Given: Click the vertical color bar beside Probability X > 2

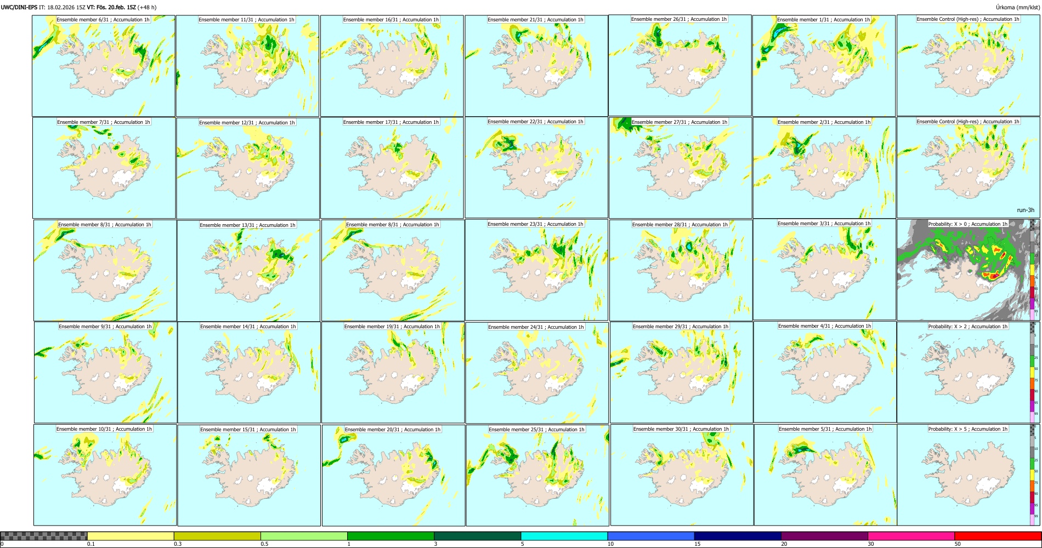Looking at the screenshot, I should pos(1033,372).
